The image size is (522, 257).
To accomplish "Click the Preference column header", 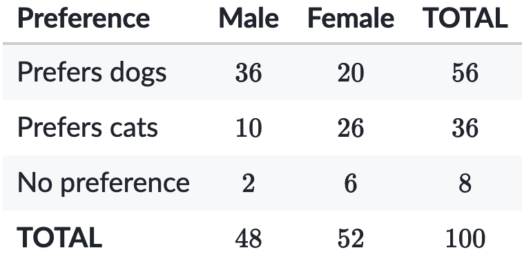I will point(84,19).
